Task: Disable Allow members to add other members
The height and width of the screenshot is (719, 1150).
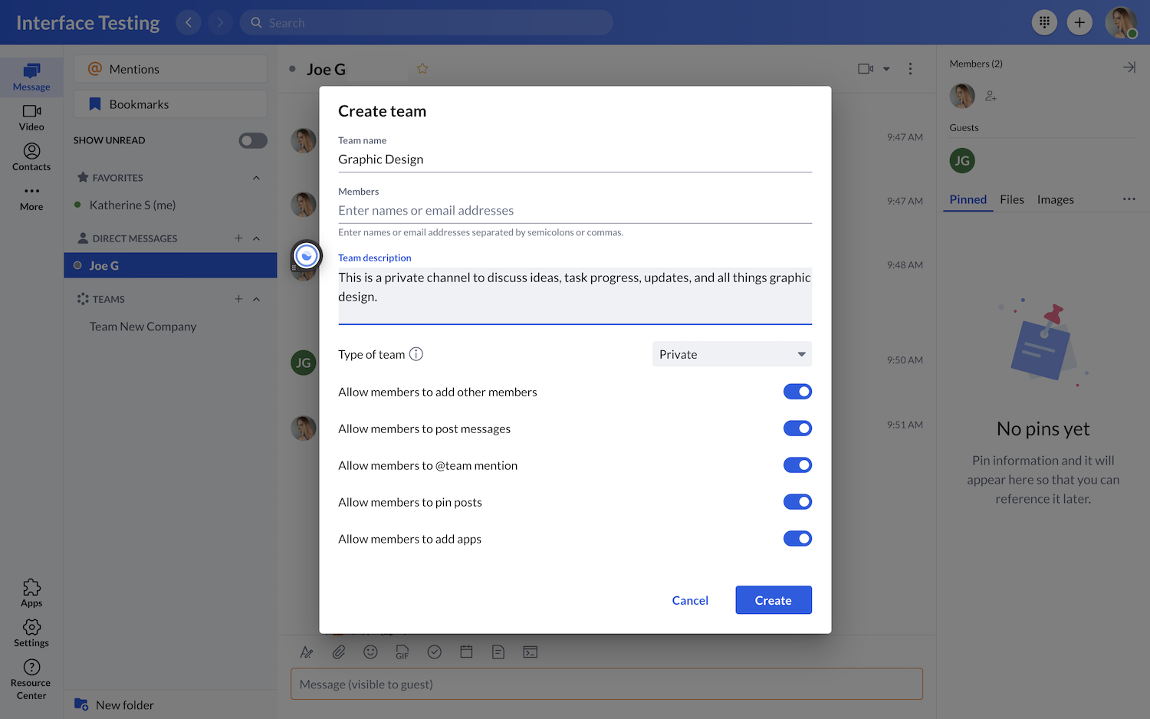Action: coord(797,392)
